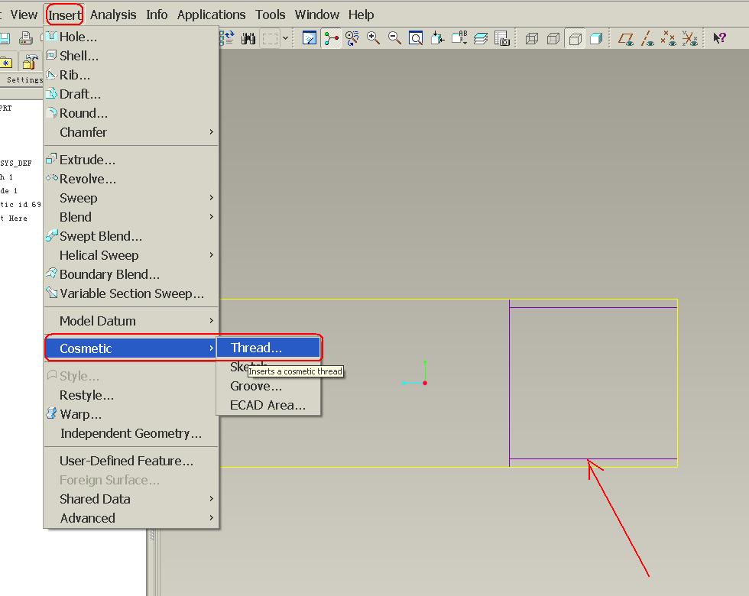Select Swept Blend... entry
This screenshot has width=749, height=596.
click(131, 236)
